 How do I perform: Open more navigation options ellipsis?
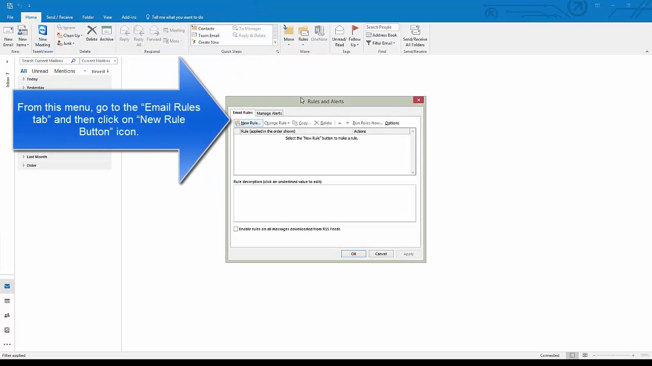coord(7,344)
